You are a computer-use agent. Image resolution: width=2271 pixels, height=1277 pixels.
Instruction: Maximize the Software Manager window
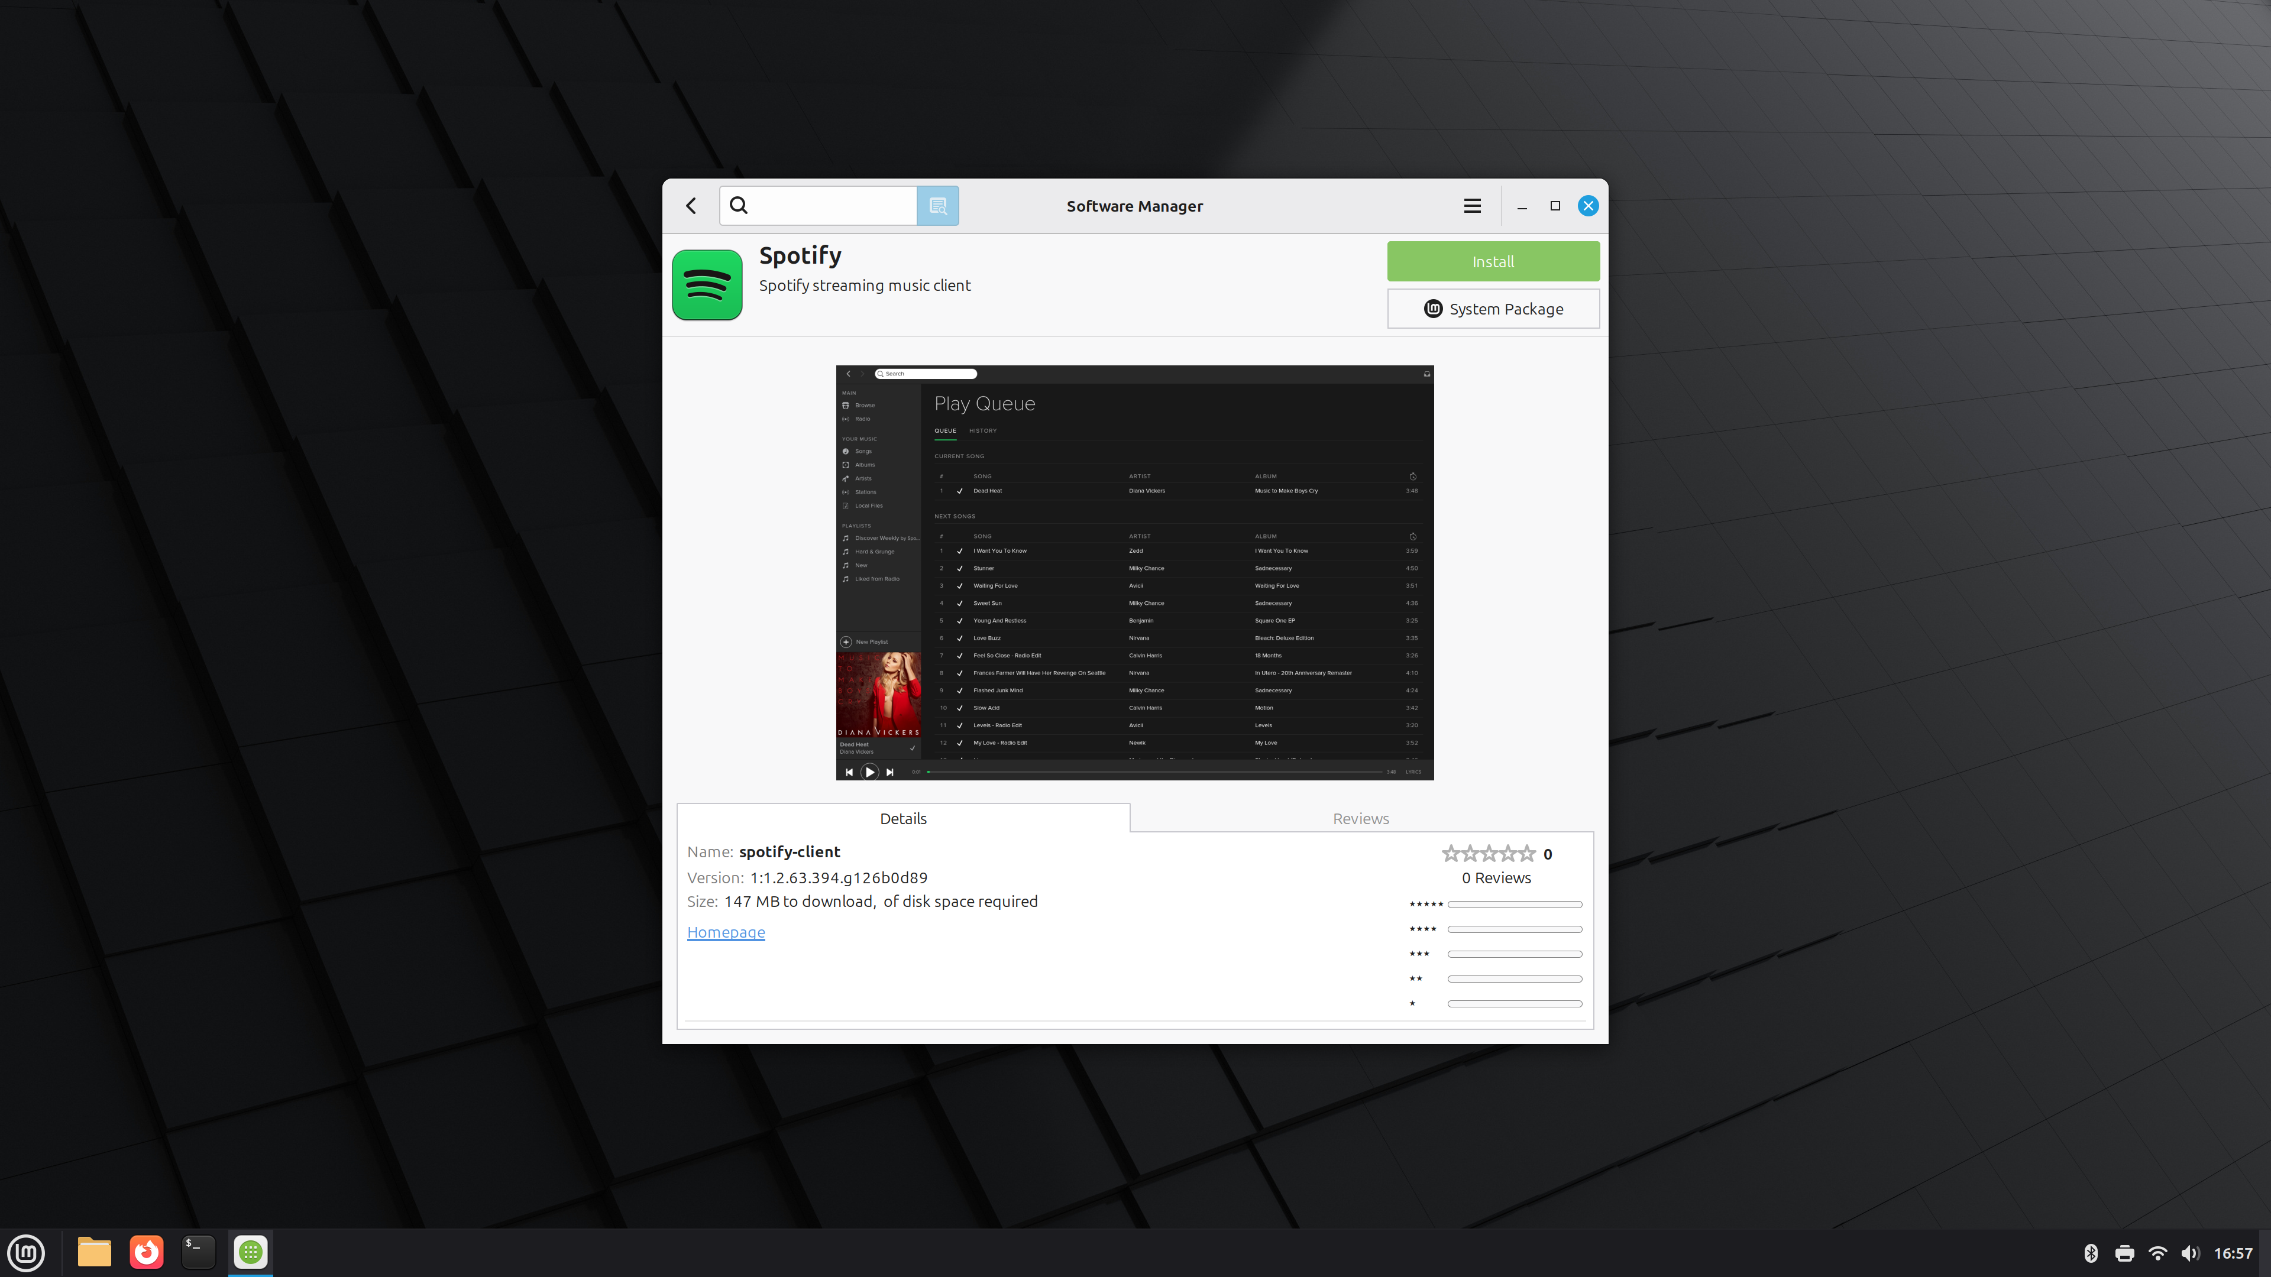[1555, 205]
